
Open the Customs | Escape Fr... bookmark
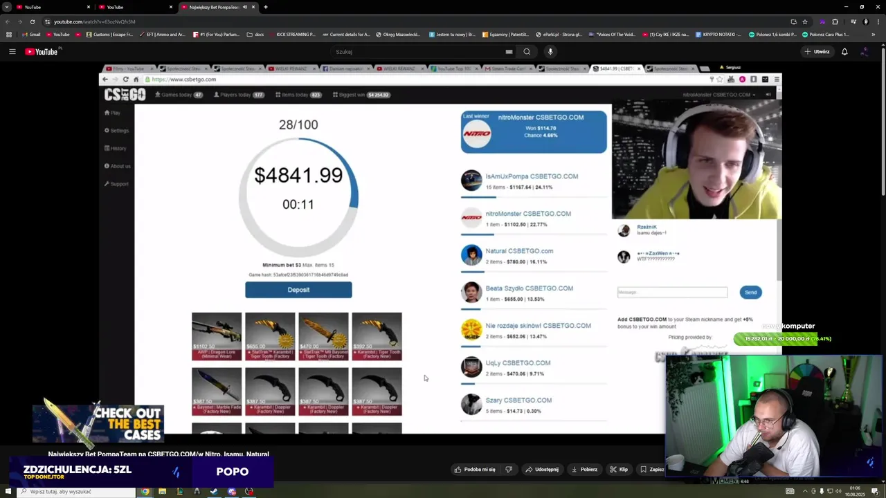(109, 34)
